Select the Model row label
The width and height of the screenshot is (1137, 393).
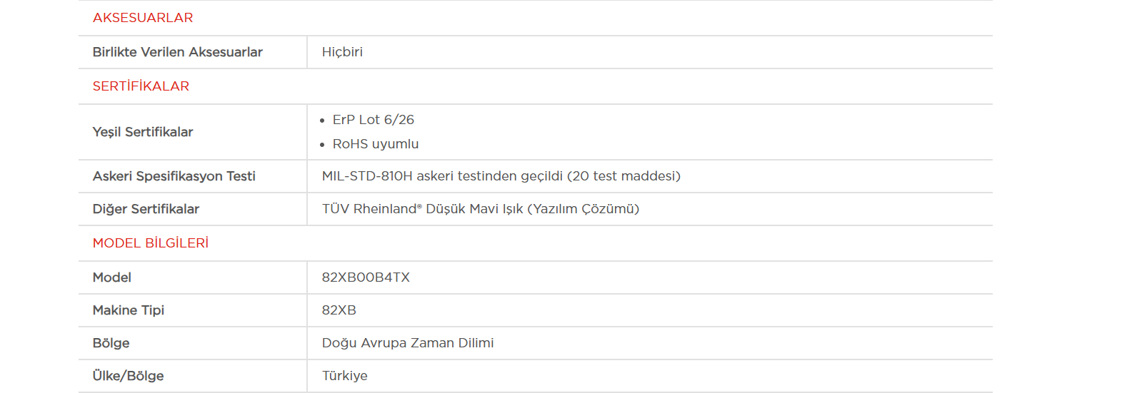[112, 277]
